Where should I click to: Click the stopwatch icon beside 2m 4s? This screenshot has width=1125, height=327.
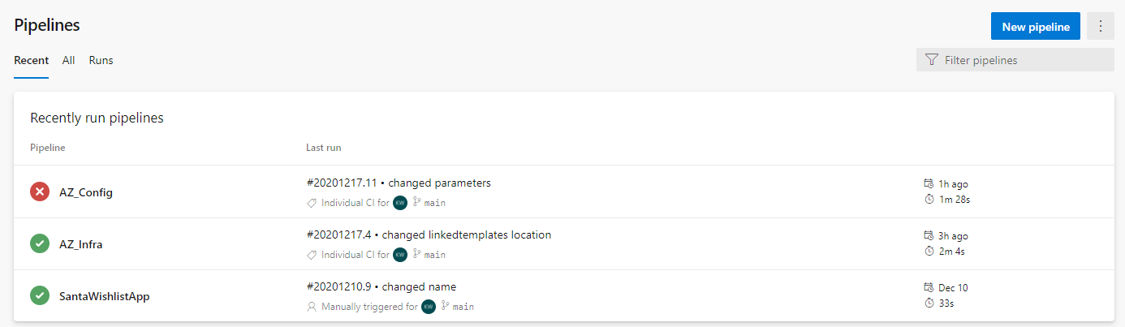click(929, 251)
